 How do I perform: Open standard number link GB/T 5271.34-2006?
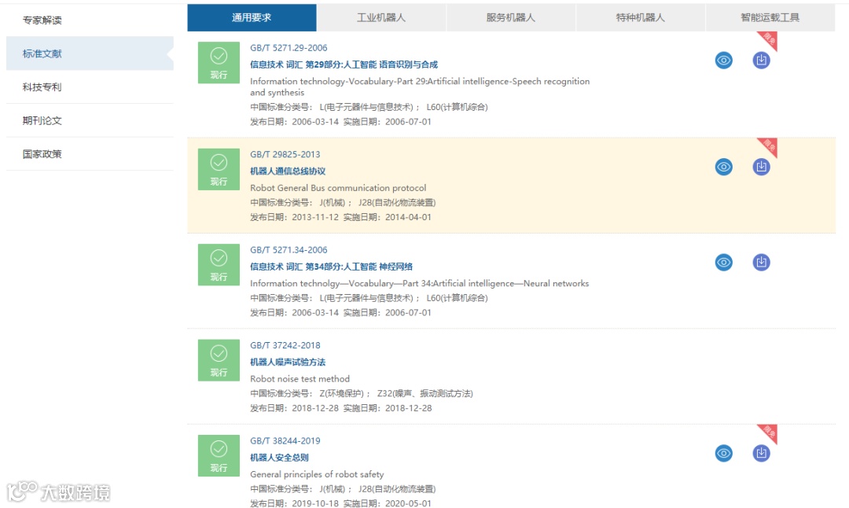click(x=289, y=249)
